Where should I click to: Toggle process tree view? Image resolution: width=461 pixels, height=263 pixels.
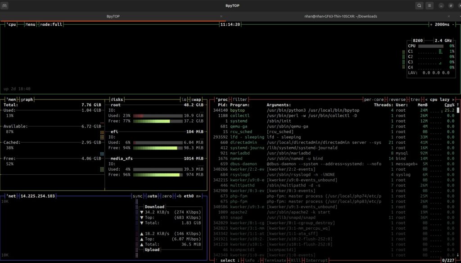pos(416,99)
